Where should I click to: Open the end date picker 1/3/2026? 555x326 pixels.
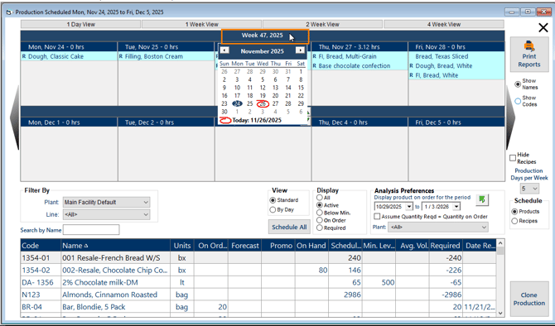coord(456,207)
